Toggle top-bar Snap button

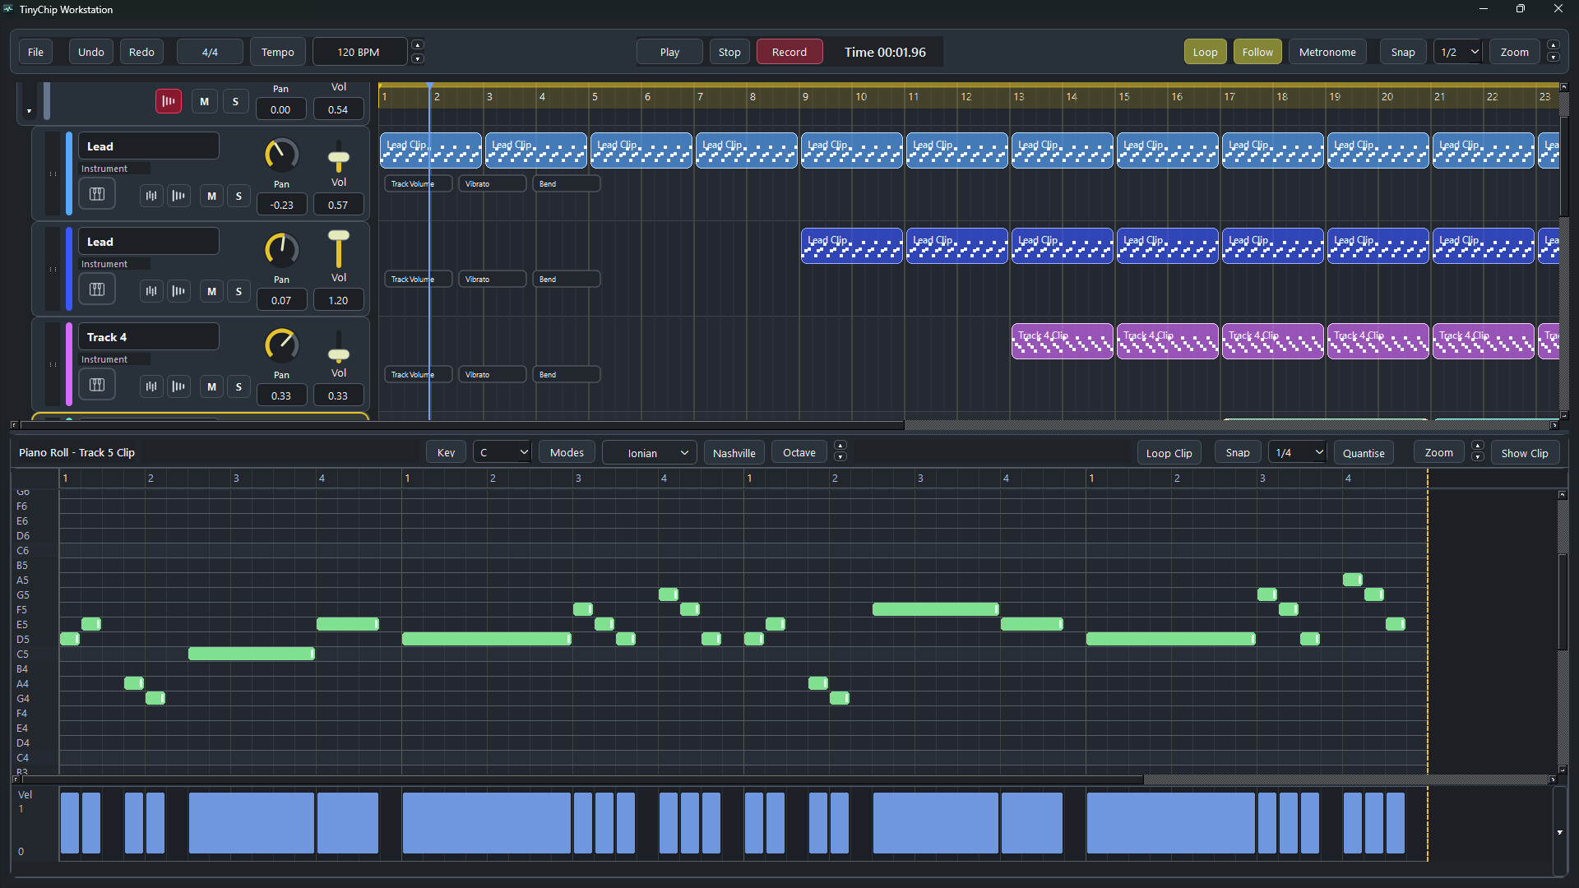pos(1403,52)
